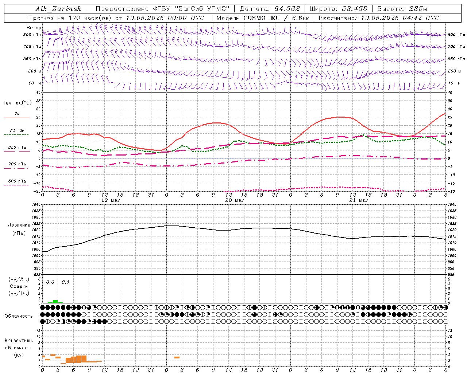
Task: Click the calculated time 19.05.2025 04:42 UTC
Action: coord(400,18)
